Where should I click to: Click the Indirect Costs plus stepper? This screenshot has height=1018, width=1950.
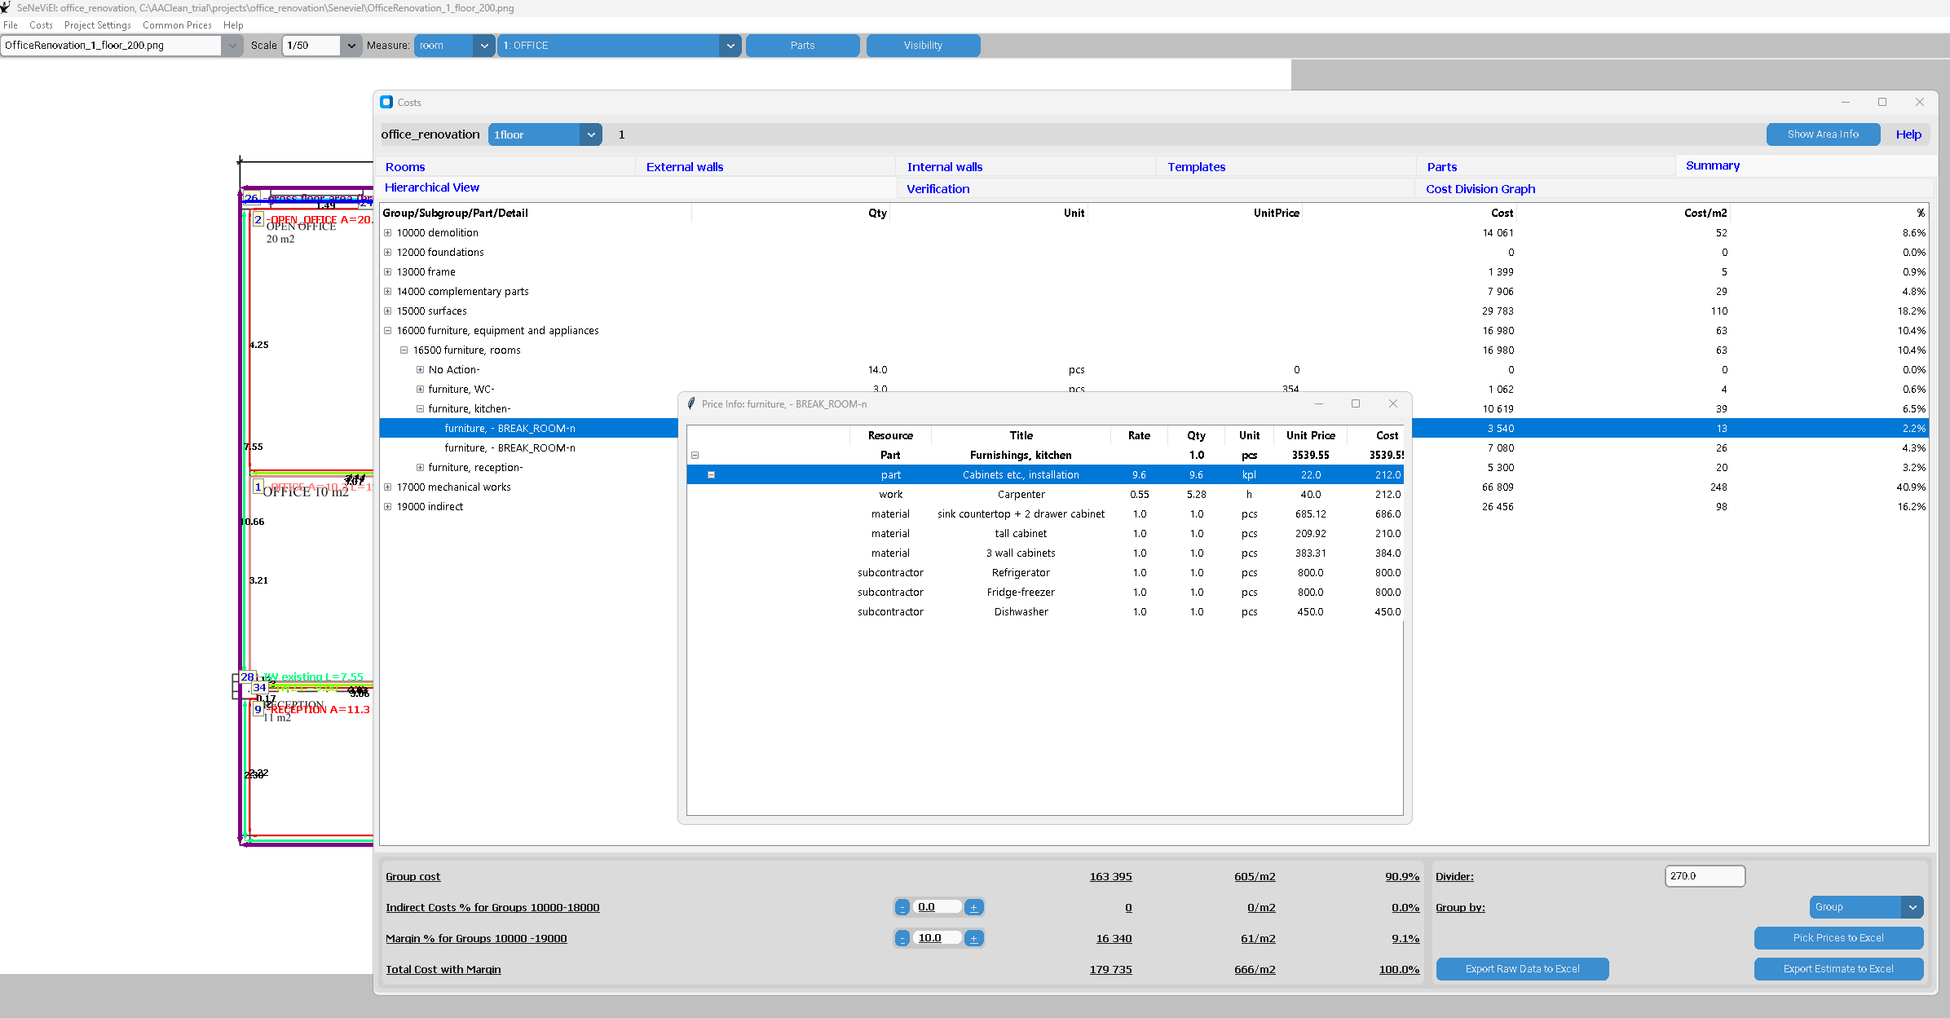973,907
